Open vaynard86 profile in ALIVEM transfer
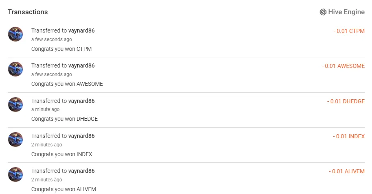This screenshot has height=194, width=372. tap(81, 171)
